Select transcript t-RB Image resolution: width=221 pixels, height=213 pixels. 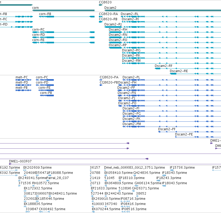[4, 14]
